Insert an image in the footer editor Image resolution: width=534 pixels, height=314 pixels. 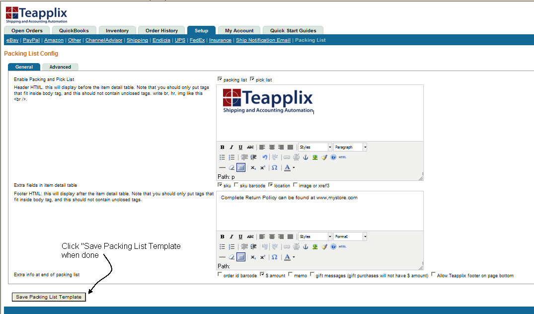coord(314,247)
